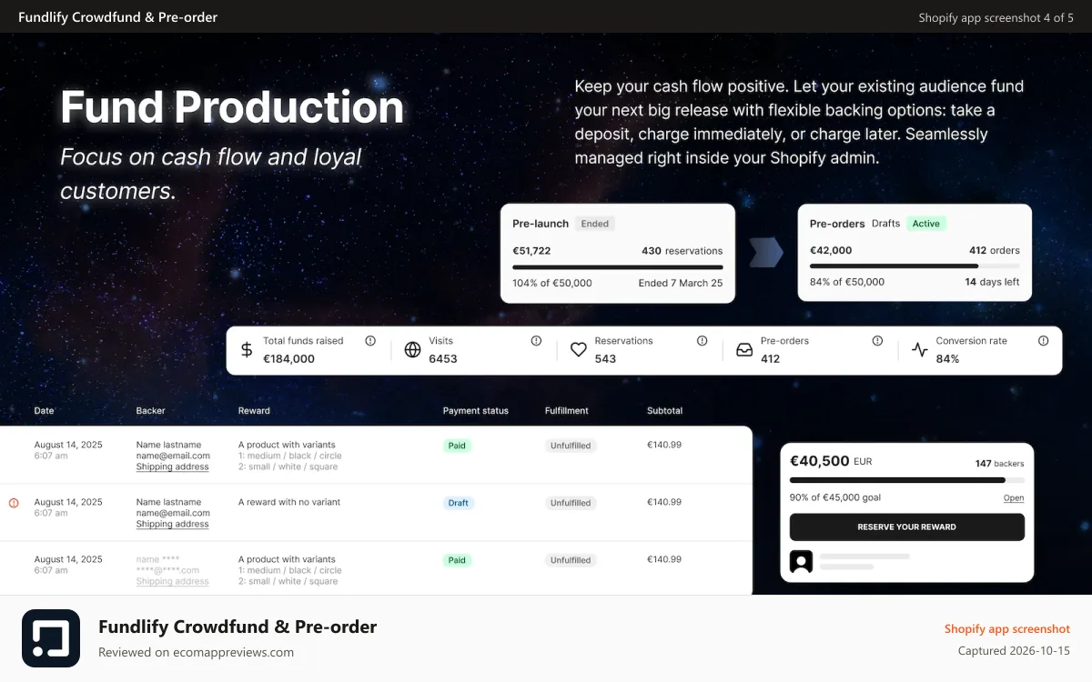
Task: Click 'Reviewed on ecomappreviews.com' text
Action: (197, 652)
